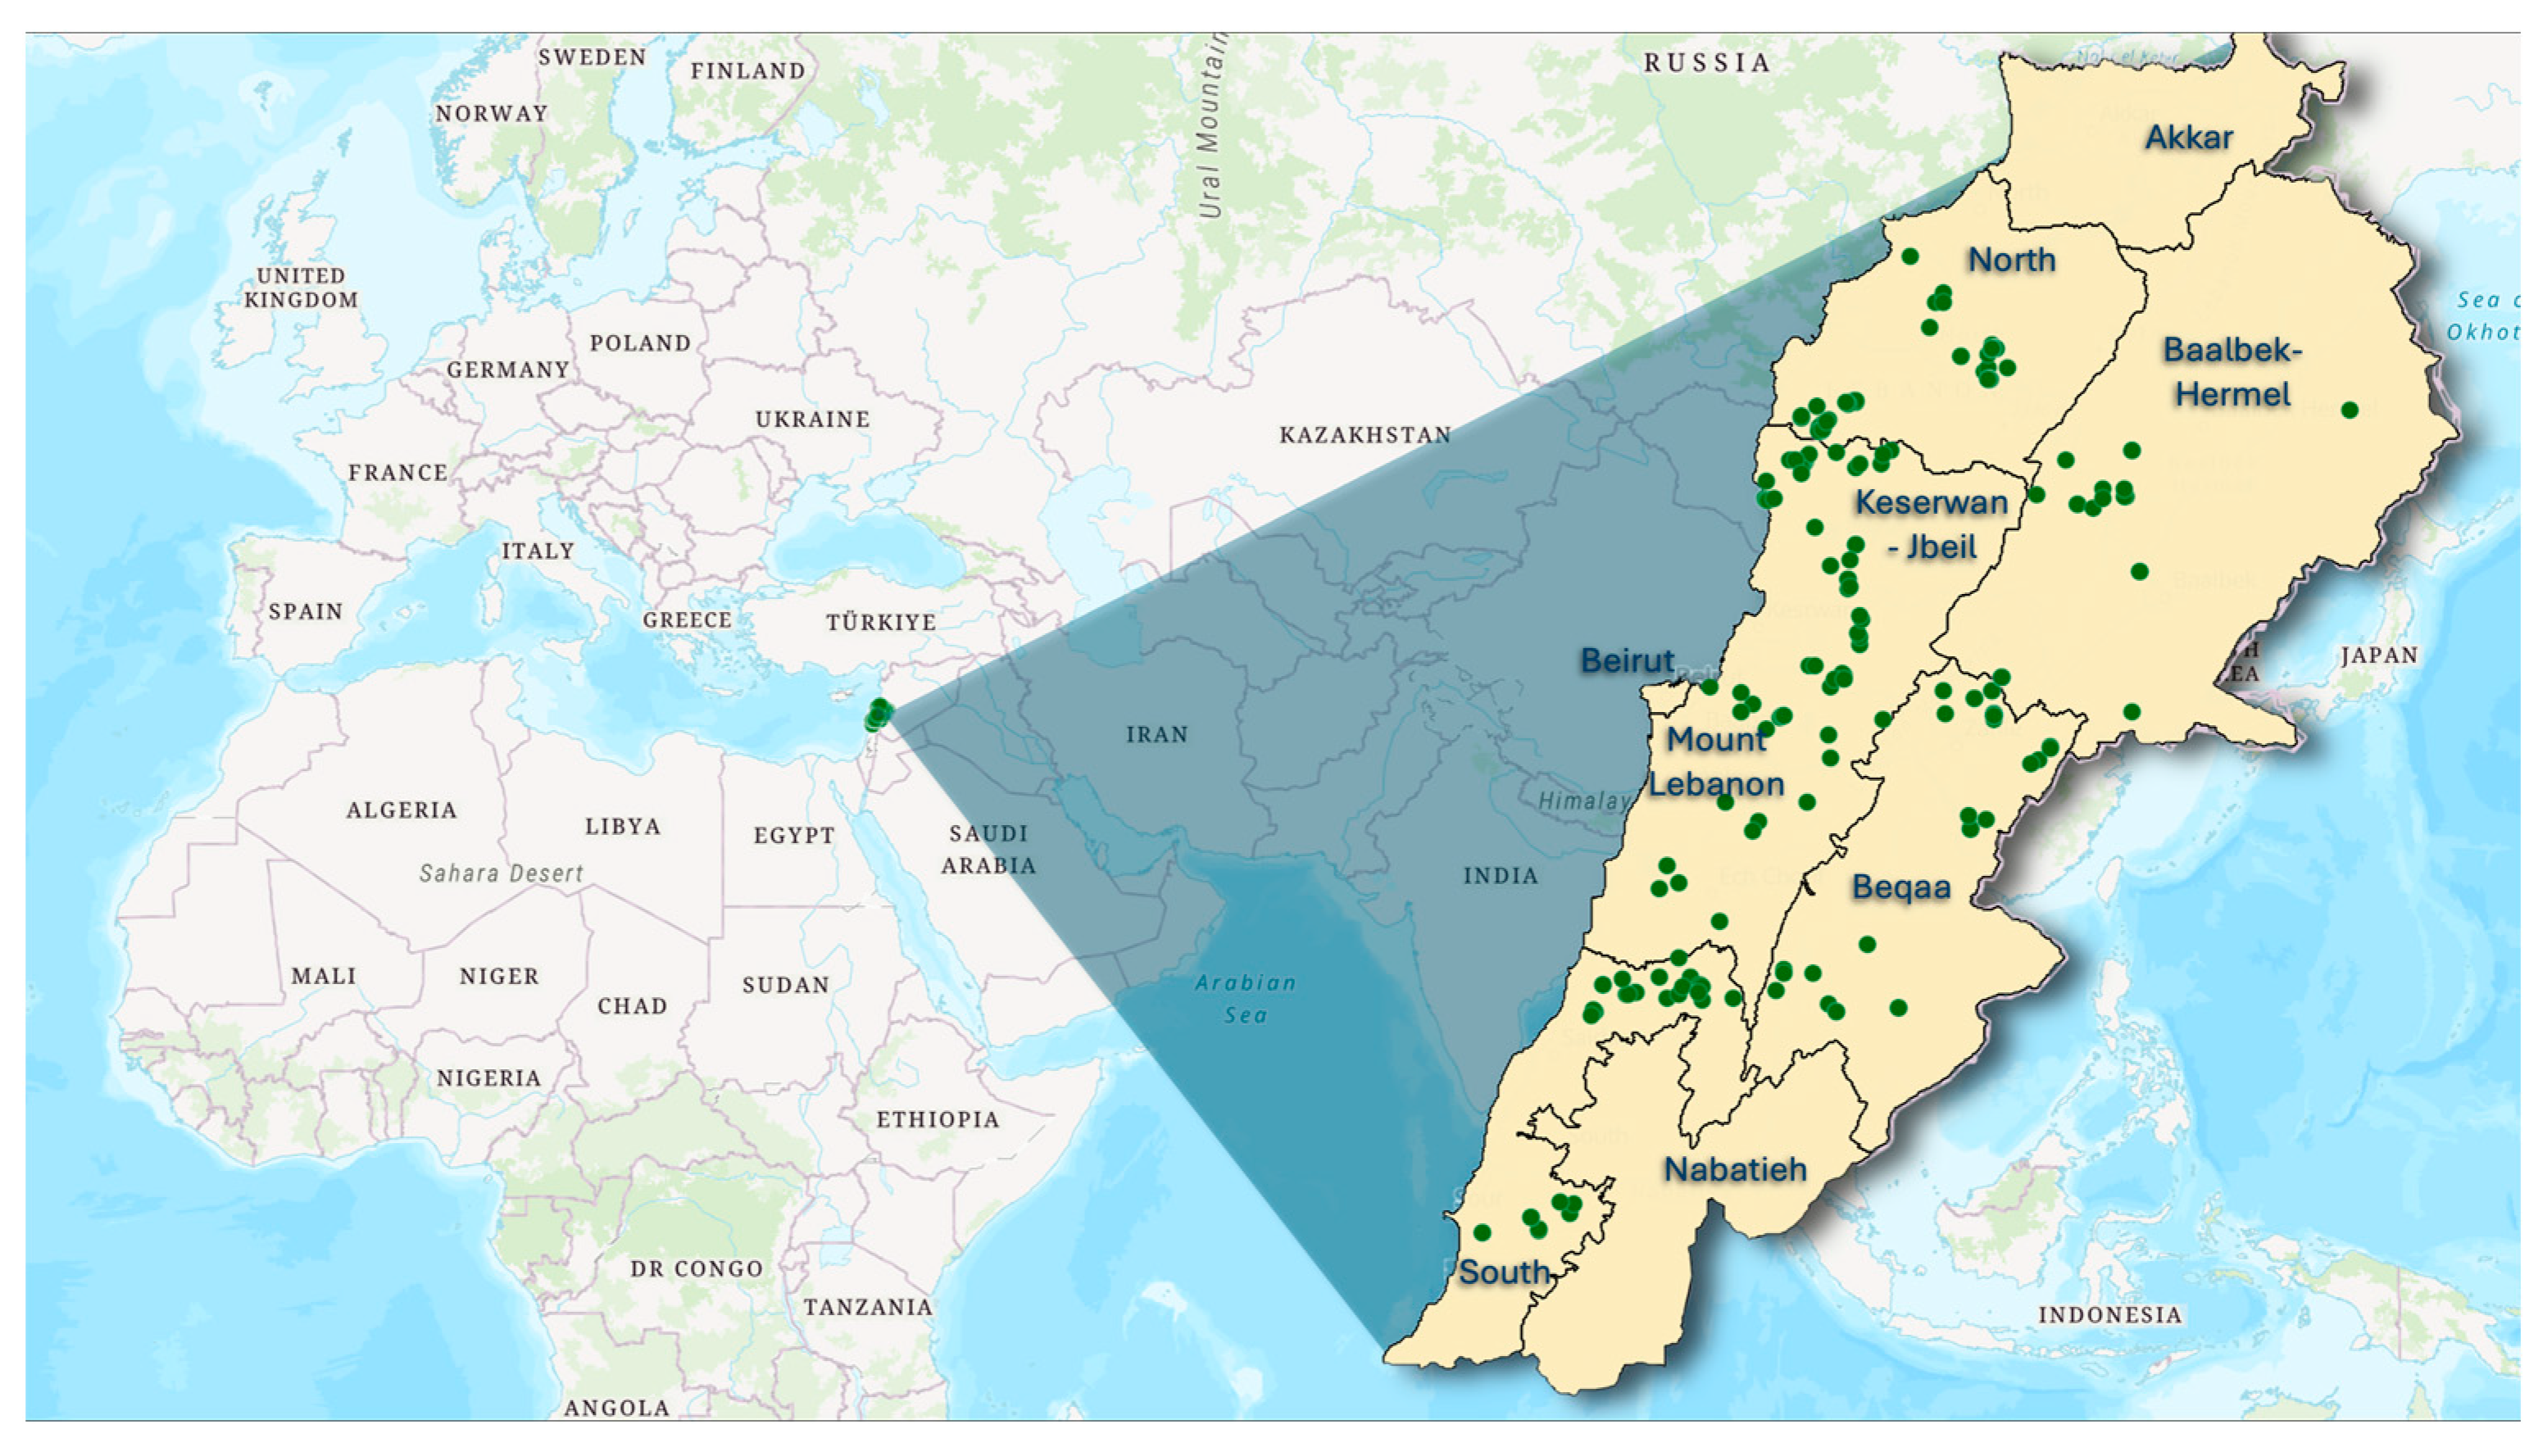Select the Nabatieh region label
Image resolution: width=2543 pixels, height=1456 pixels.
pos(1735,1169)
